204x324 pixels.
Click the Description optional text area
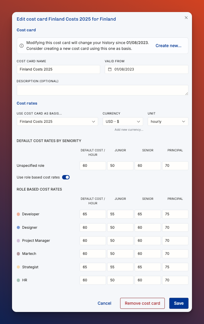(x=103, y=90)
